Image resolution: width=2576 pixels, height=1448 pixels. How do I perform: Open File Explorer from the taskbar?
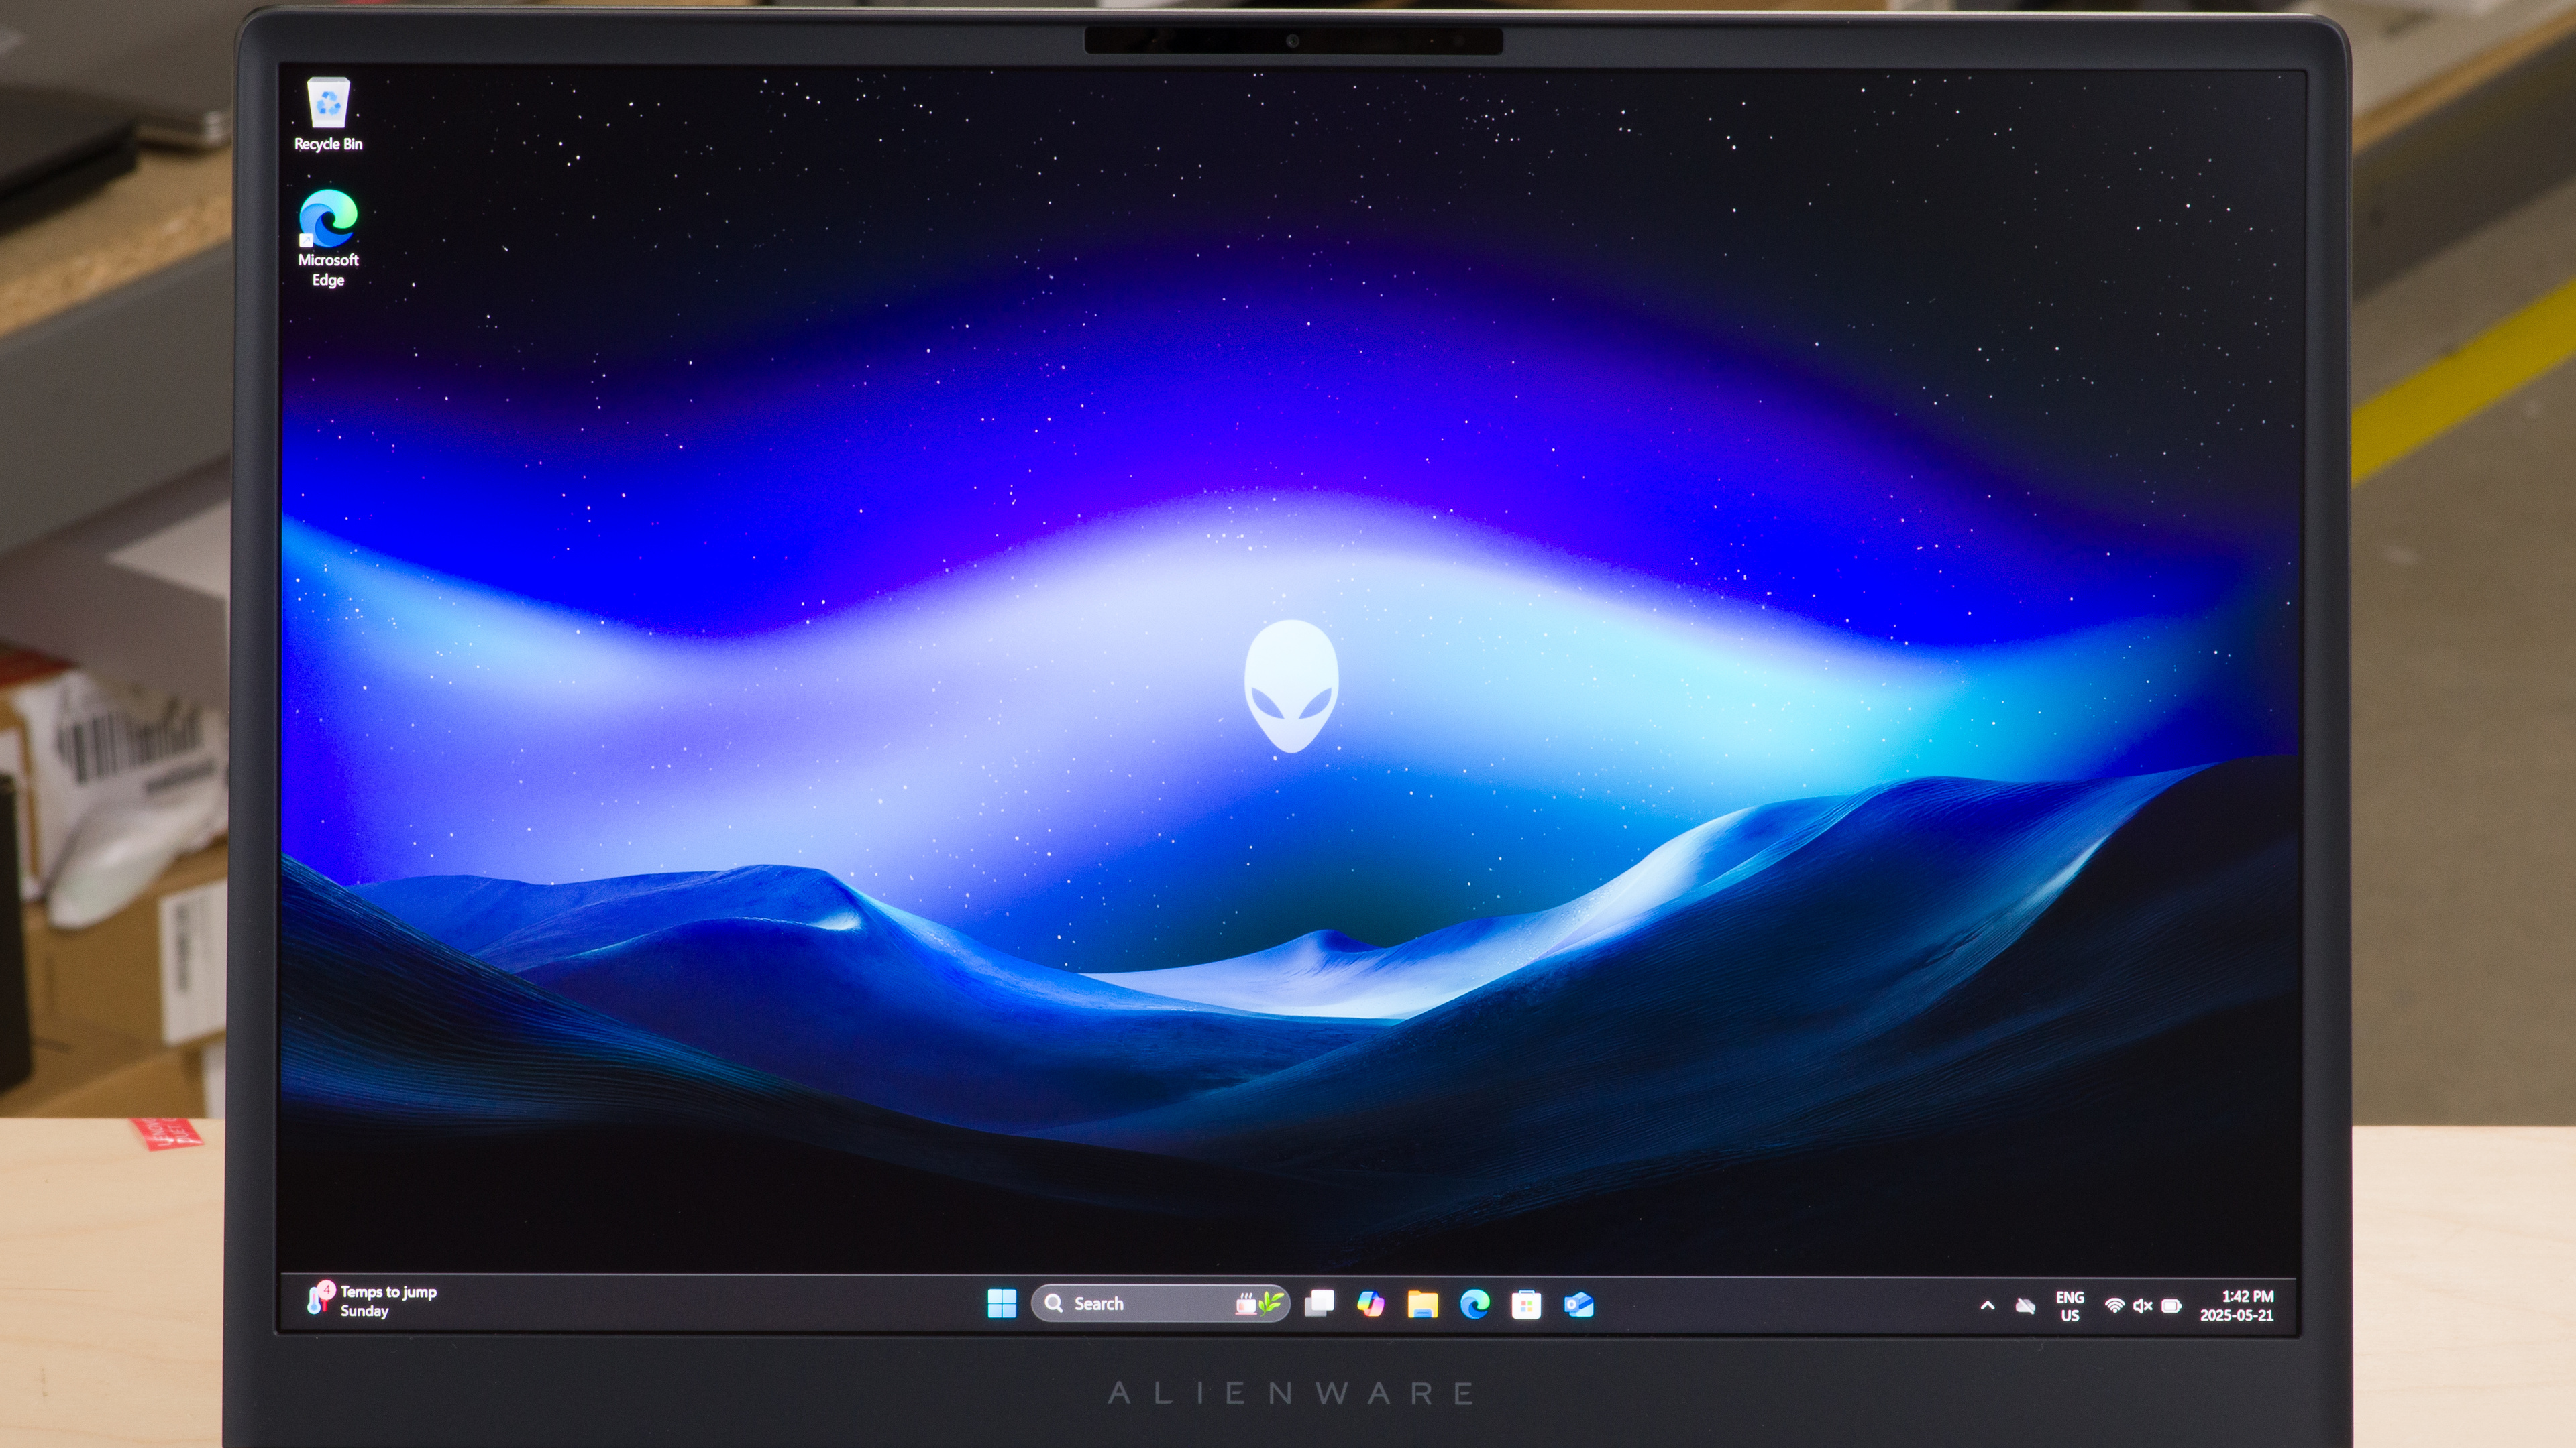tap(1423, 1304)
